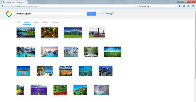Open the night city highway thumbnail

click(106, 71)
